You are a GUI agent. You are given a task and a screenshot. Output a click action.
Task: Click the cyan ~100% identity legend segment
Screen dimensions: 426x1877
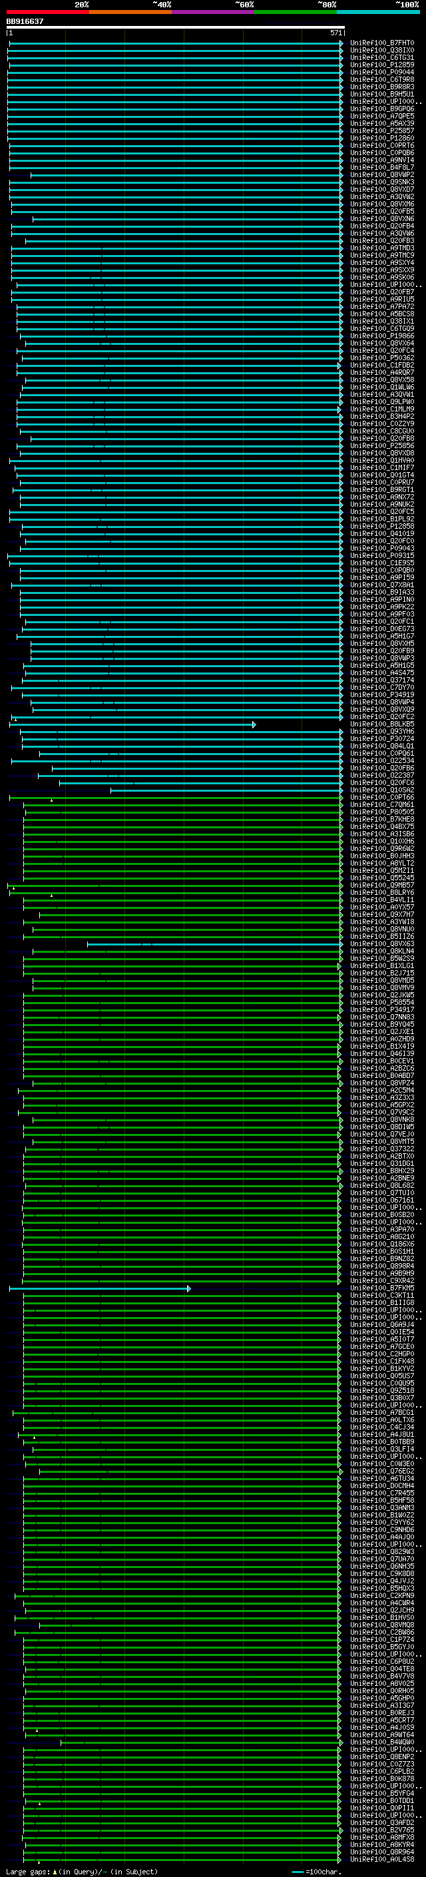click(379, 12)
